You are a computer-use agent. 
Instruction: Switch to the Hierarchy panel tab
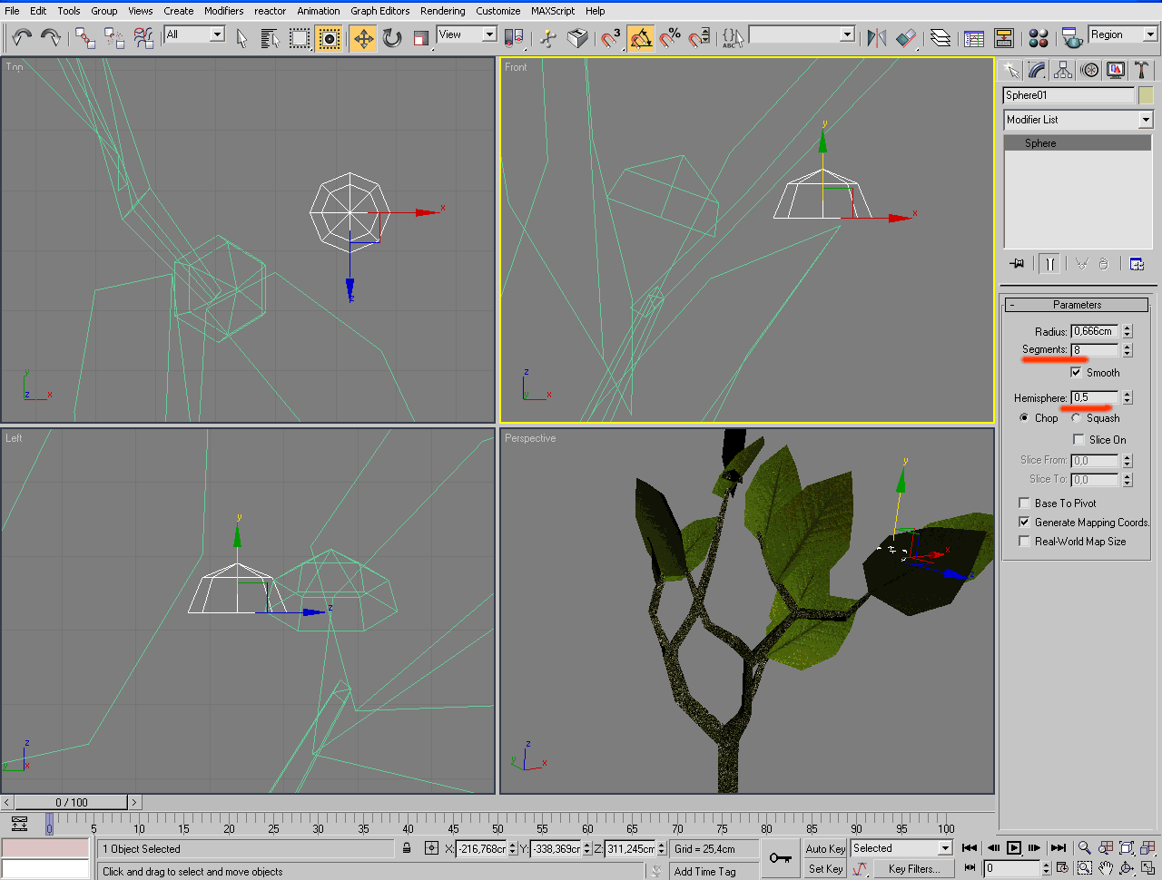click(x=1063, y=71)
